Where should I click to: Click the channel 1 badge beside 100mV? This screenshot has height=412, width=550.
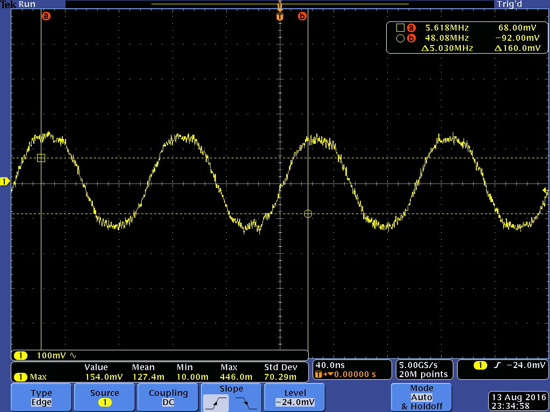click(21, 356)
